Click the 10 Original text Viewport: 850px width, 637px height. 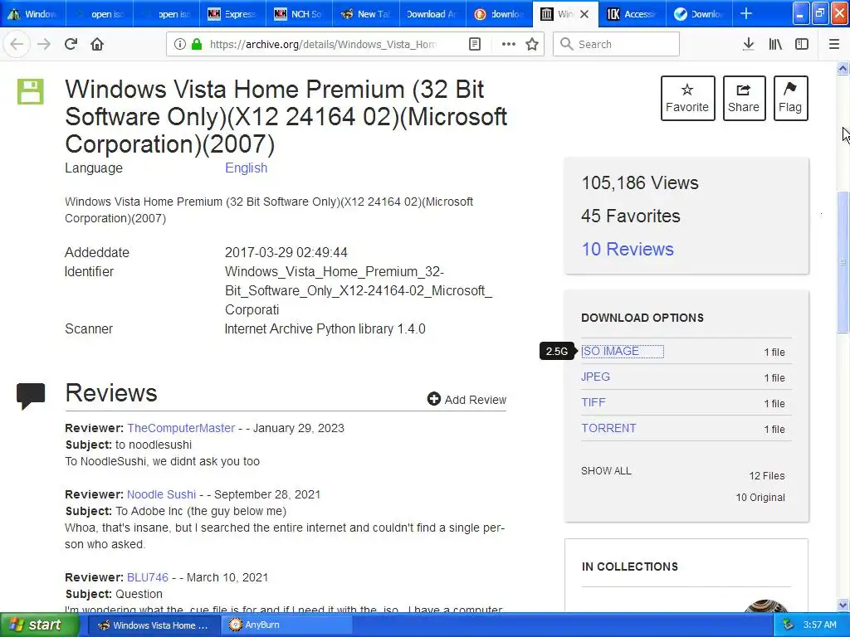760,498
